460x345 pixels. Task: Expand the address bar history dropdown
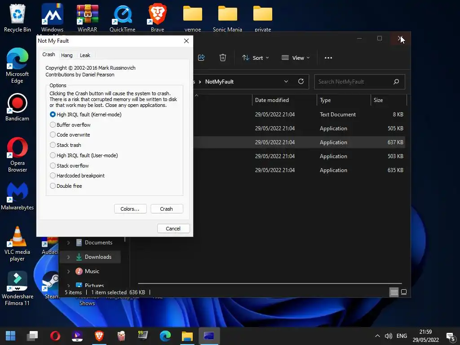coord(286,81)
